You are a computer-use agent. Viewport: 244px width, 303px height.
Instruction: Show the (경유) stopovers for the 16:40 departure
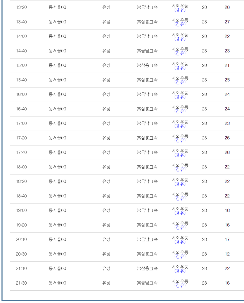tap(180, 112)
